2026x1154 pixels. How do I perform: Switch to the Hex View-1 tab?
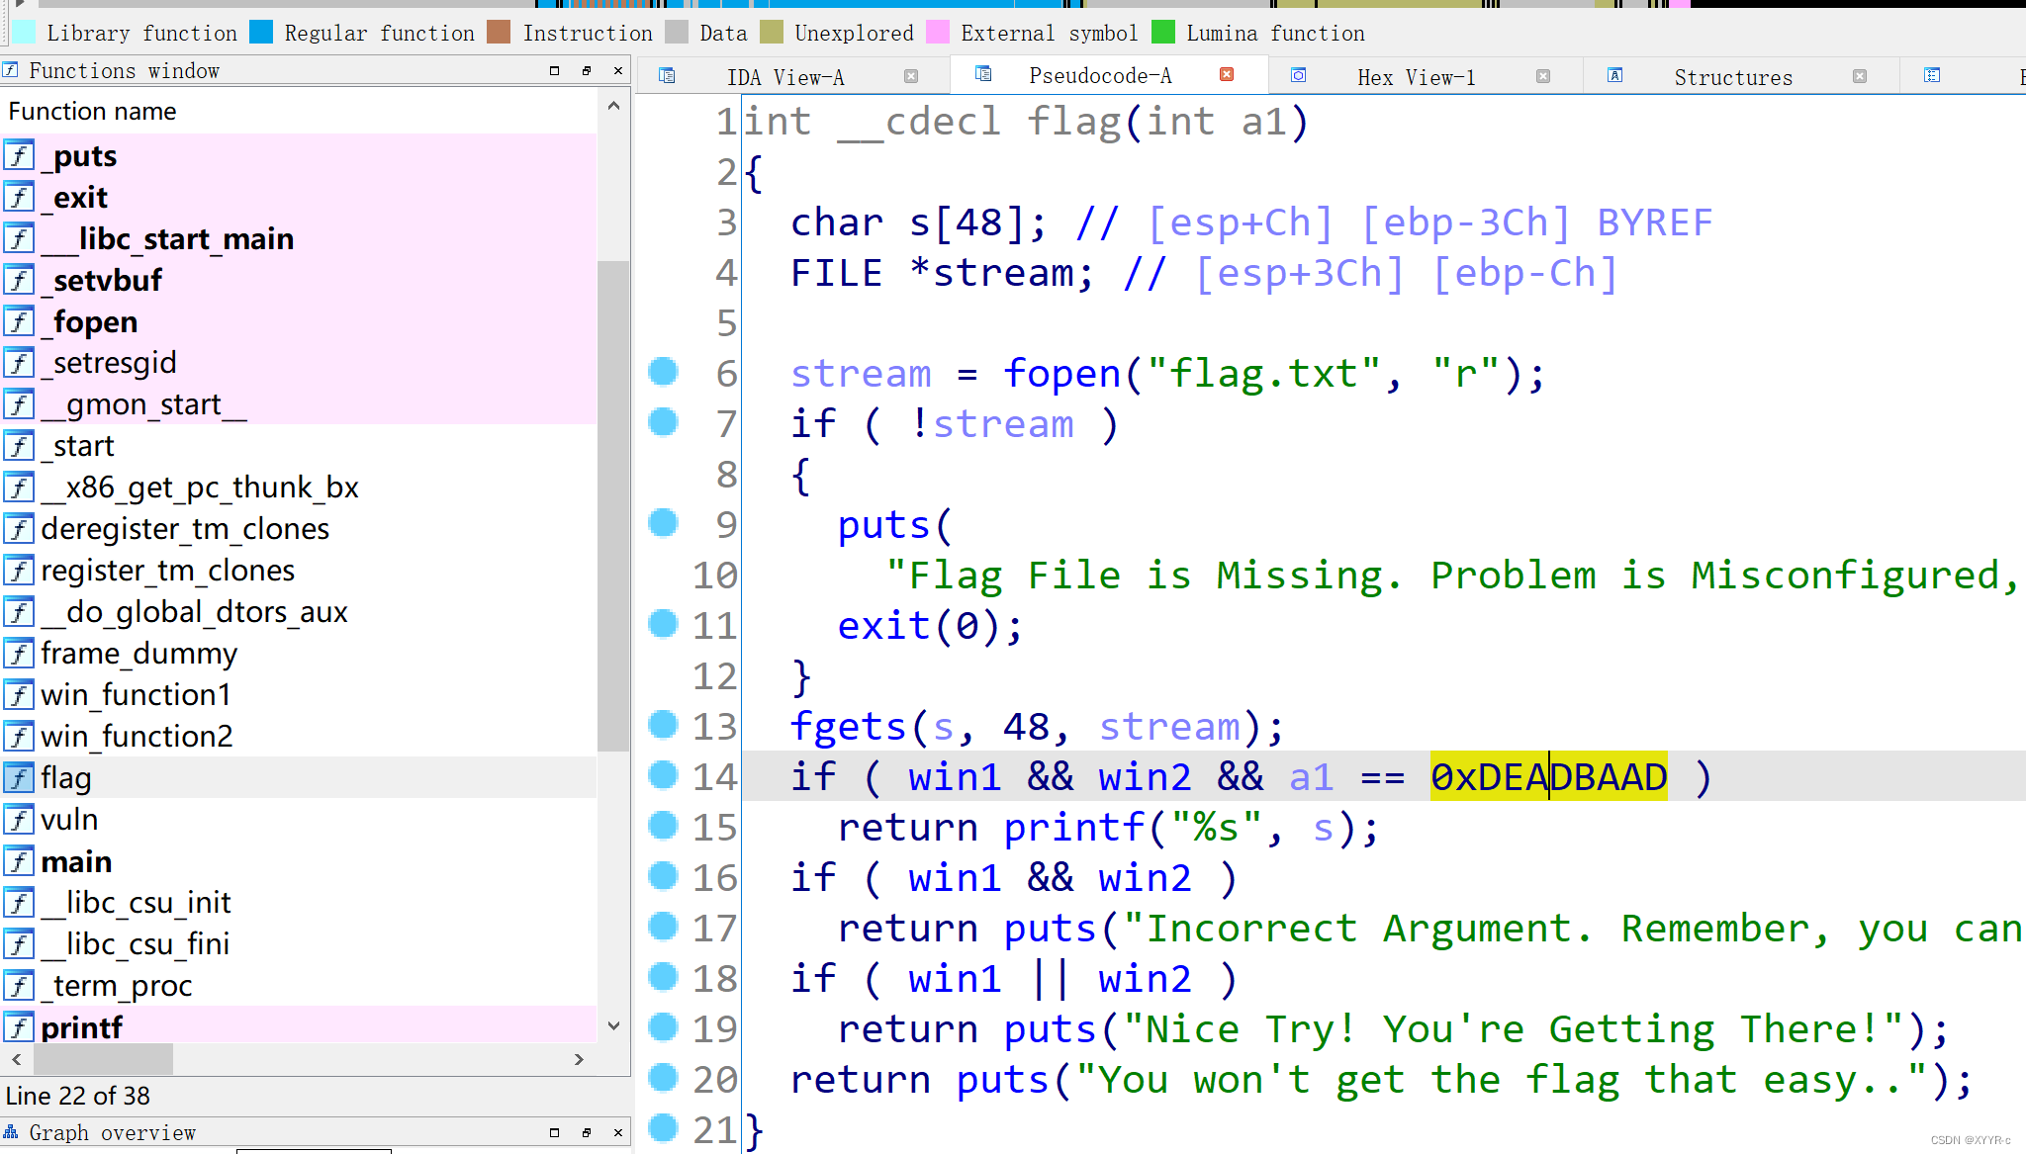click(1415, 77)
